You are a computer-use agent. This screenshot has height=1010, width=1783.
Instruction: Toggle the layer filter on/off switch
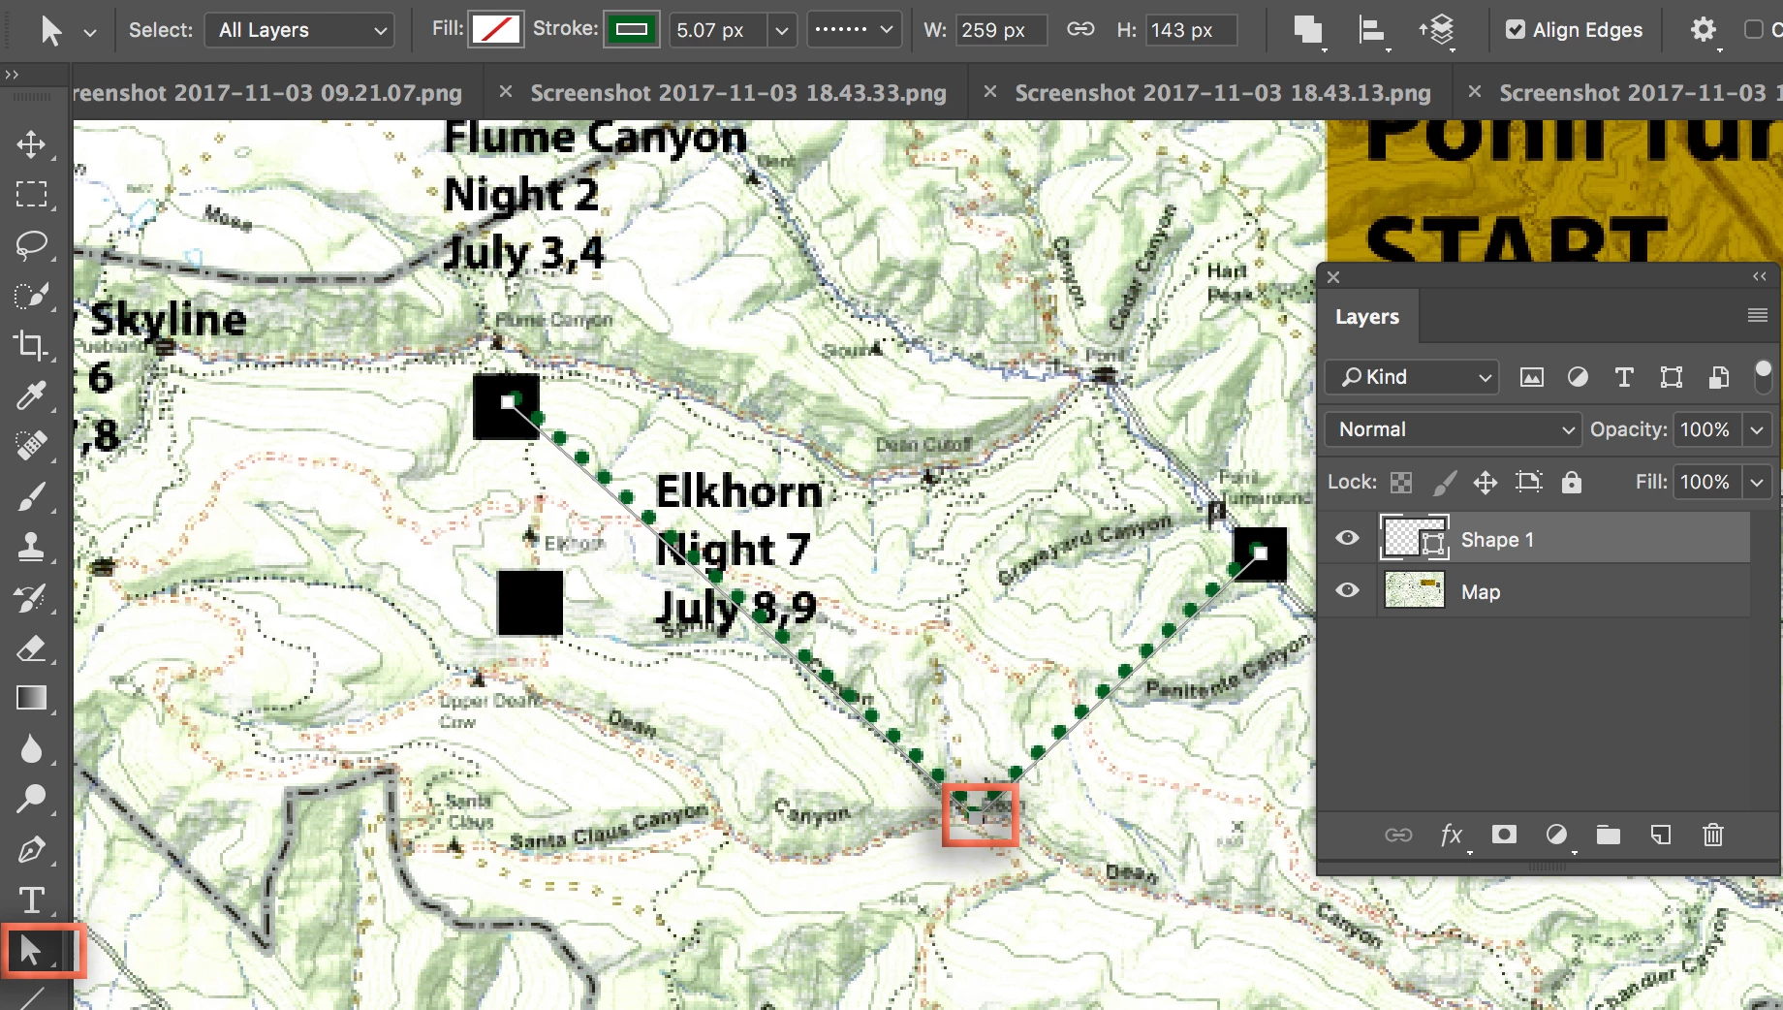(x=1763, y=376)
